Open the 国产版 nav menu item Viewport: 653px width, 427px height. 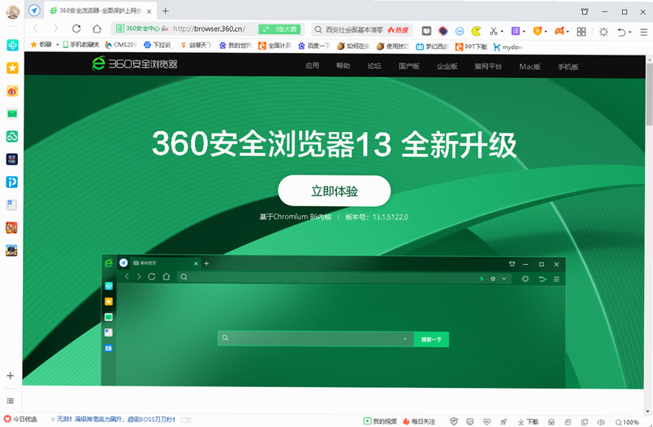click(409, 66)
